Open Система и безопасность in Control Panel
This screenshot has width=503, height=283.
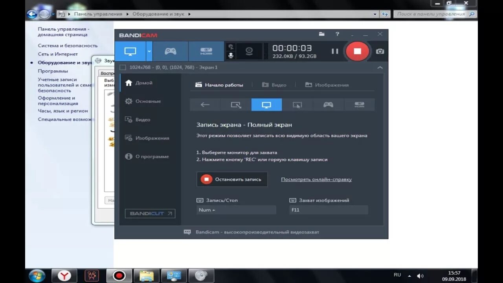pyautogui.click(x=68, y=46)
